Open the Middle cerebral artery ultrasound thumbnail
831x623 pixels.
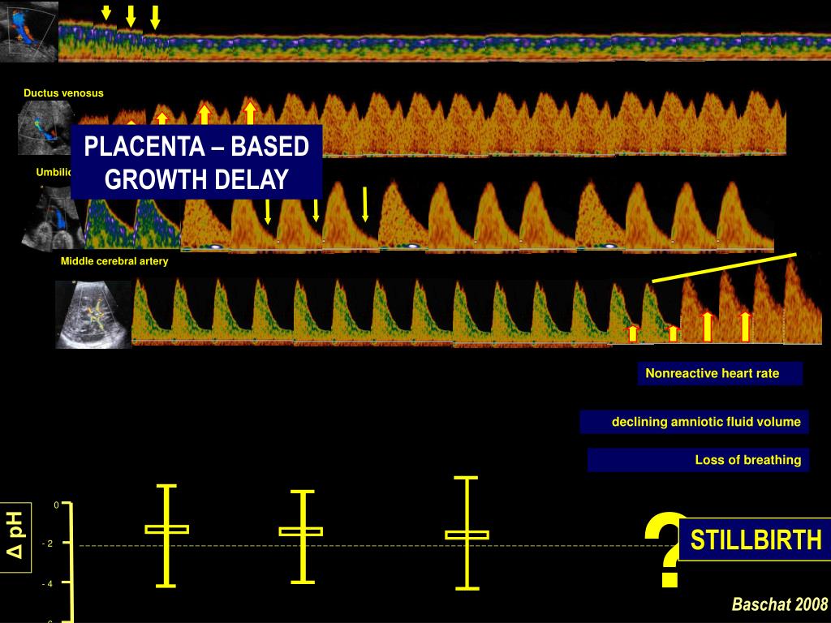click(93, 315)
